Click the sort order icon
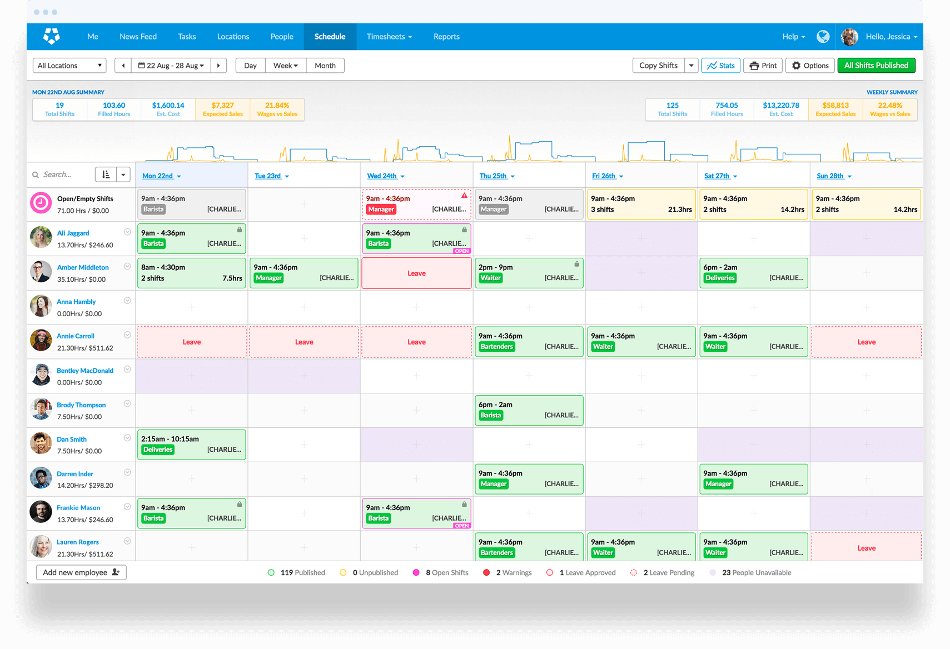This screenshot has height=649, width=950. pyautogui.click(x=106, y=174)
